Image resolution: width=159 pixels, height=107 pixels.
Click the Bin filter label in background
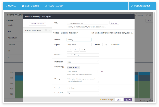click(x=9, y=57)
